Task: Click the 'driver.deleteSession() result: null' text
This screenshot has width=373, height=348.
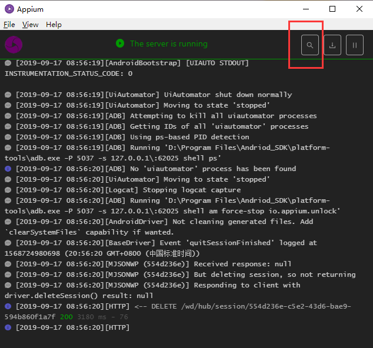Action: (x=79, y=296)
